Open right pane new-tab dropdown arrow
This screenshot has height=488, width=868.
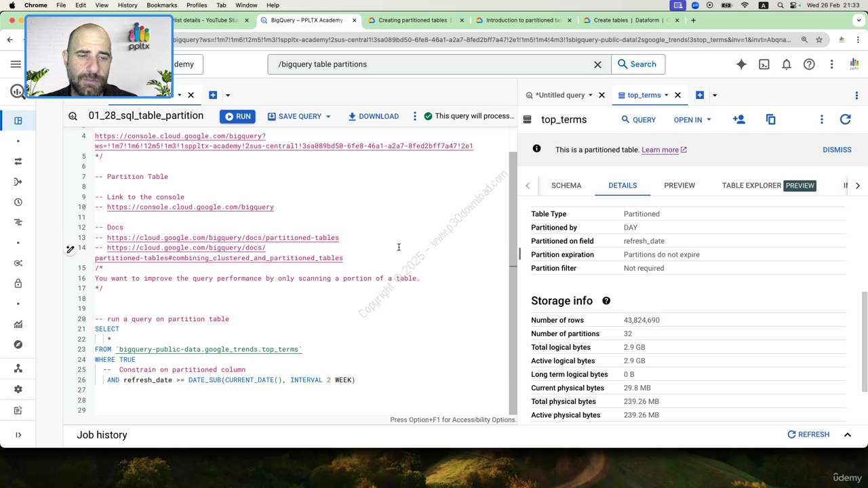715,95
